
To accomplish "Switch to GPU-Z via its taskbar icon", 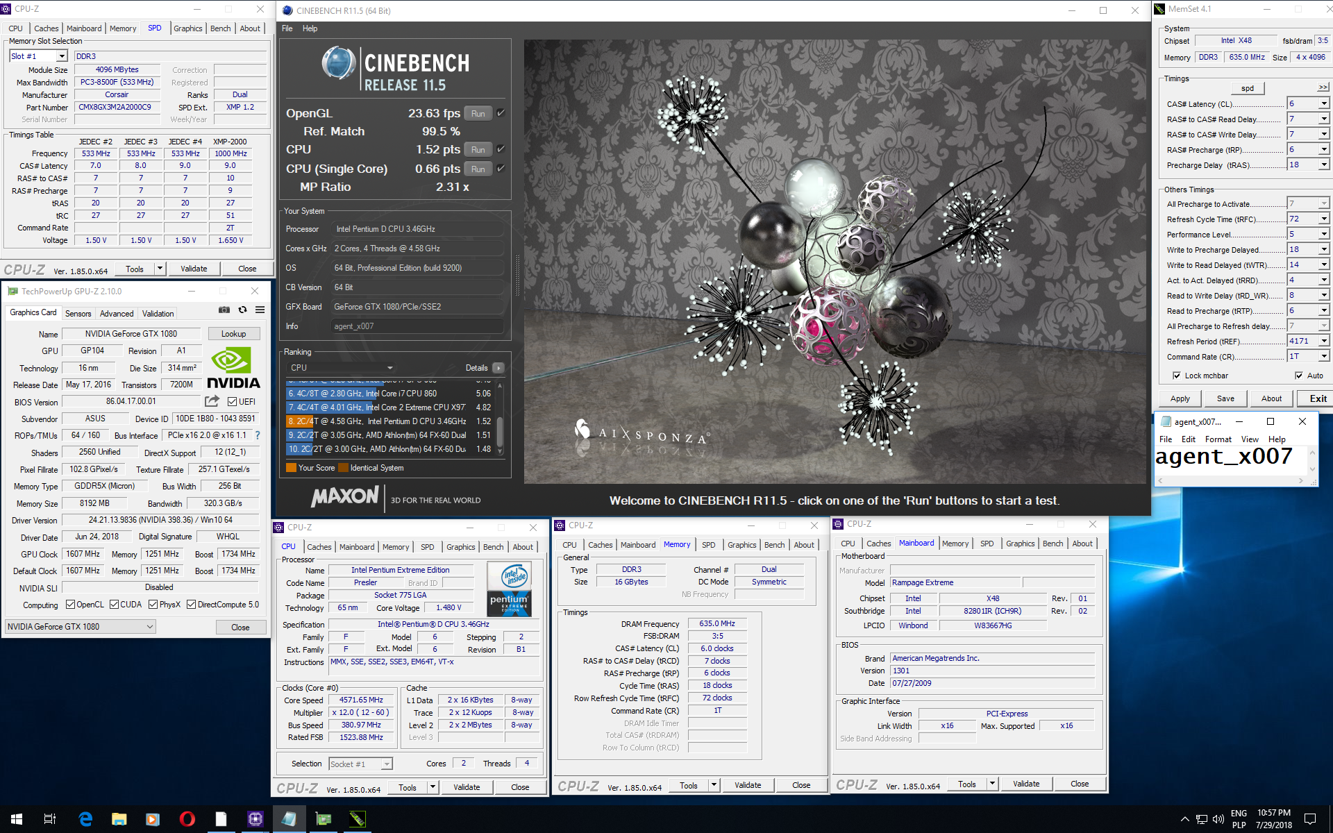I will (x=323, y=819).
